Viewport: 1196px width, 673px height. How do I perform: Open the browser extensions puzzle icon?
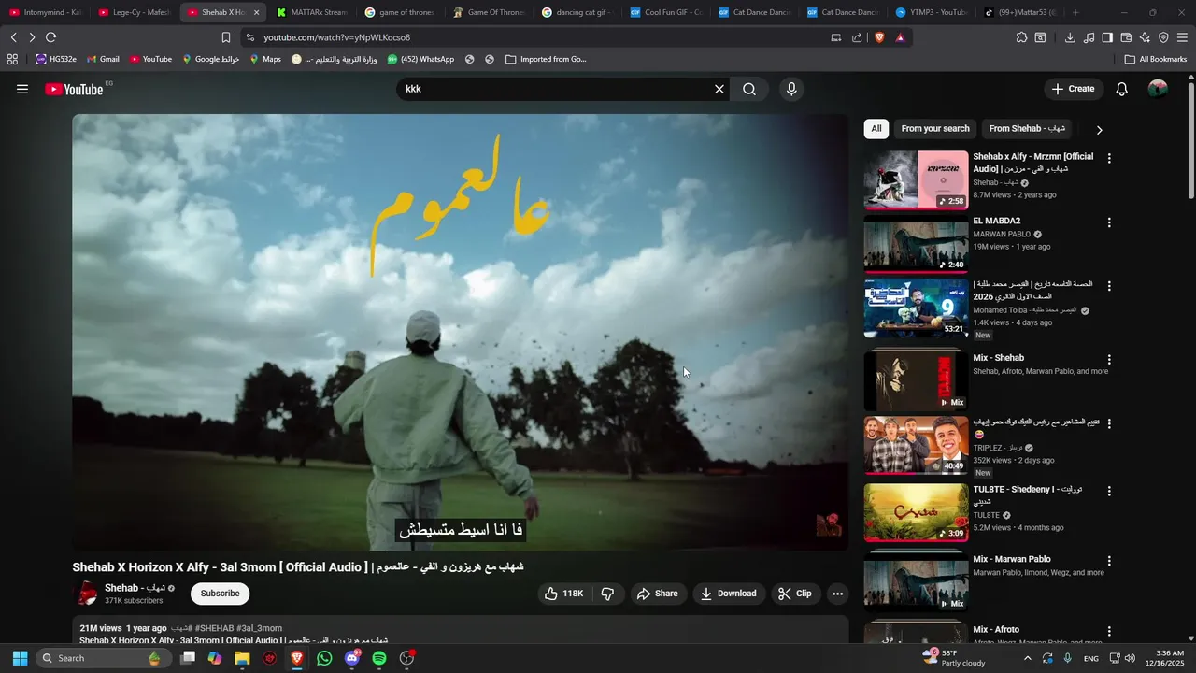click(1021, 37)
